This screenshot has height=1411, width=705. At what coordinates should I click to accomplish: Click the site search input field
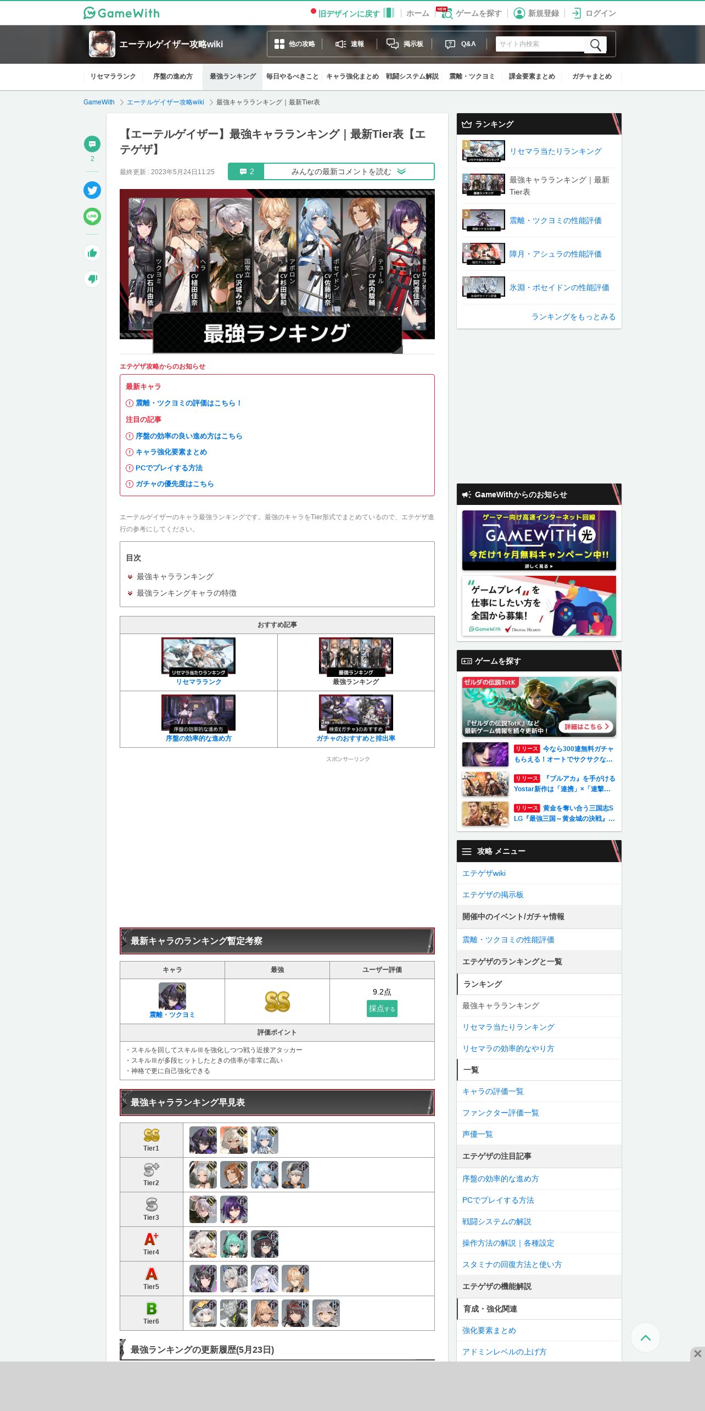540,44
